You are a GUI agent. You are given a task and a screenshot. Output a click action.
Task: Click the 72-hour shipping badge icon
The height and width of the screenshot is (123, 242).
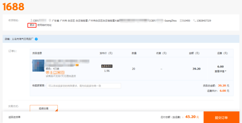[63, 73]
